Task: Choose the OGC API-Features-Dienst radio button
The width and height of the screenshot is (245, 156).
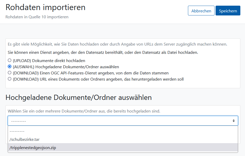Action: pyautogui.click(x=10, y=73)
